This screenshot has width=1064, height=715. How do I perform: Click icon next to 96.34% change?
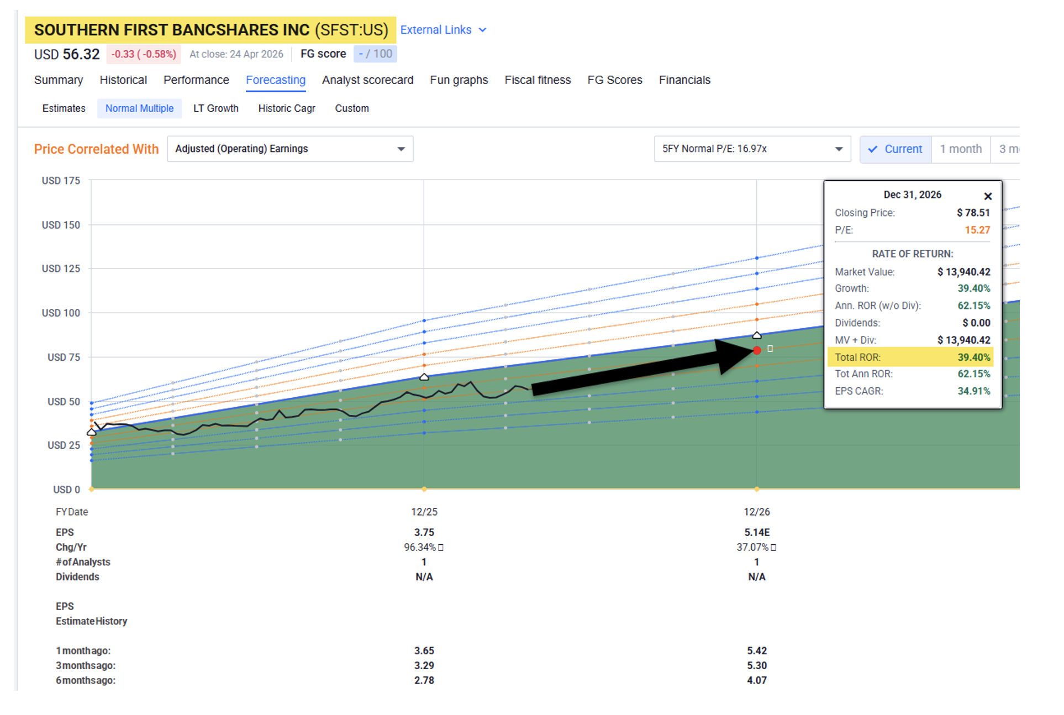click(x=441, y=548)
